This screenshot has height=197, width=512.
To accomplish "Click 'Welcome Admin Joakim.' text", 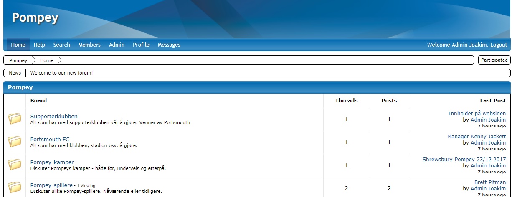I will 458,45.
